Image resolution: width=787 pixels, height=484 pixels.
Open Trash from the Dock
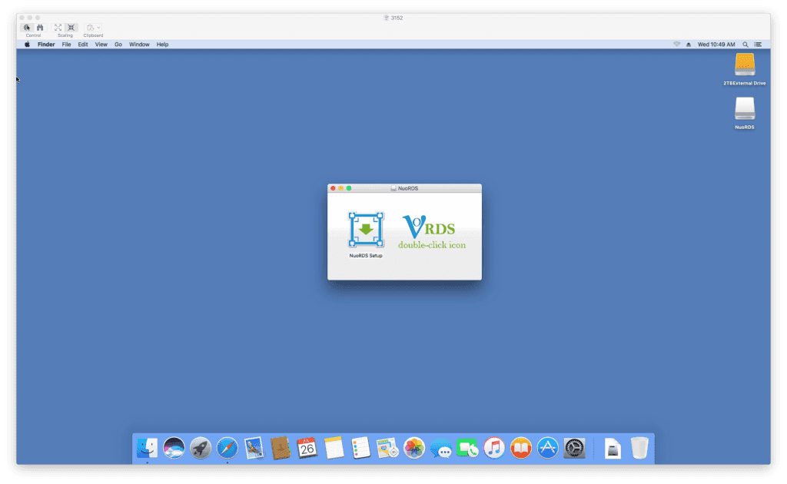639,448
